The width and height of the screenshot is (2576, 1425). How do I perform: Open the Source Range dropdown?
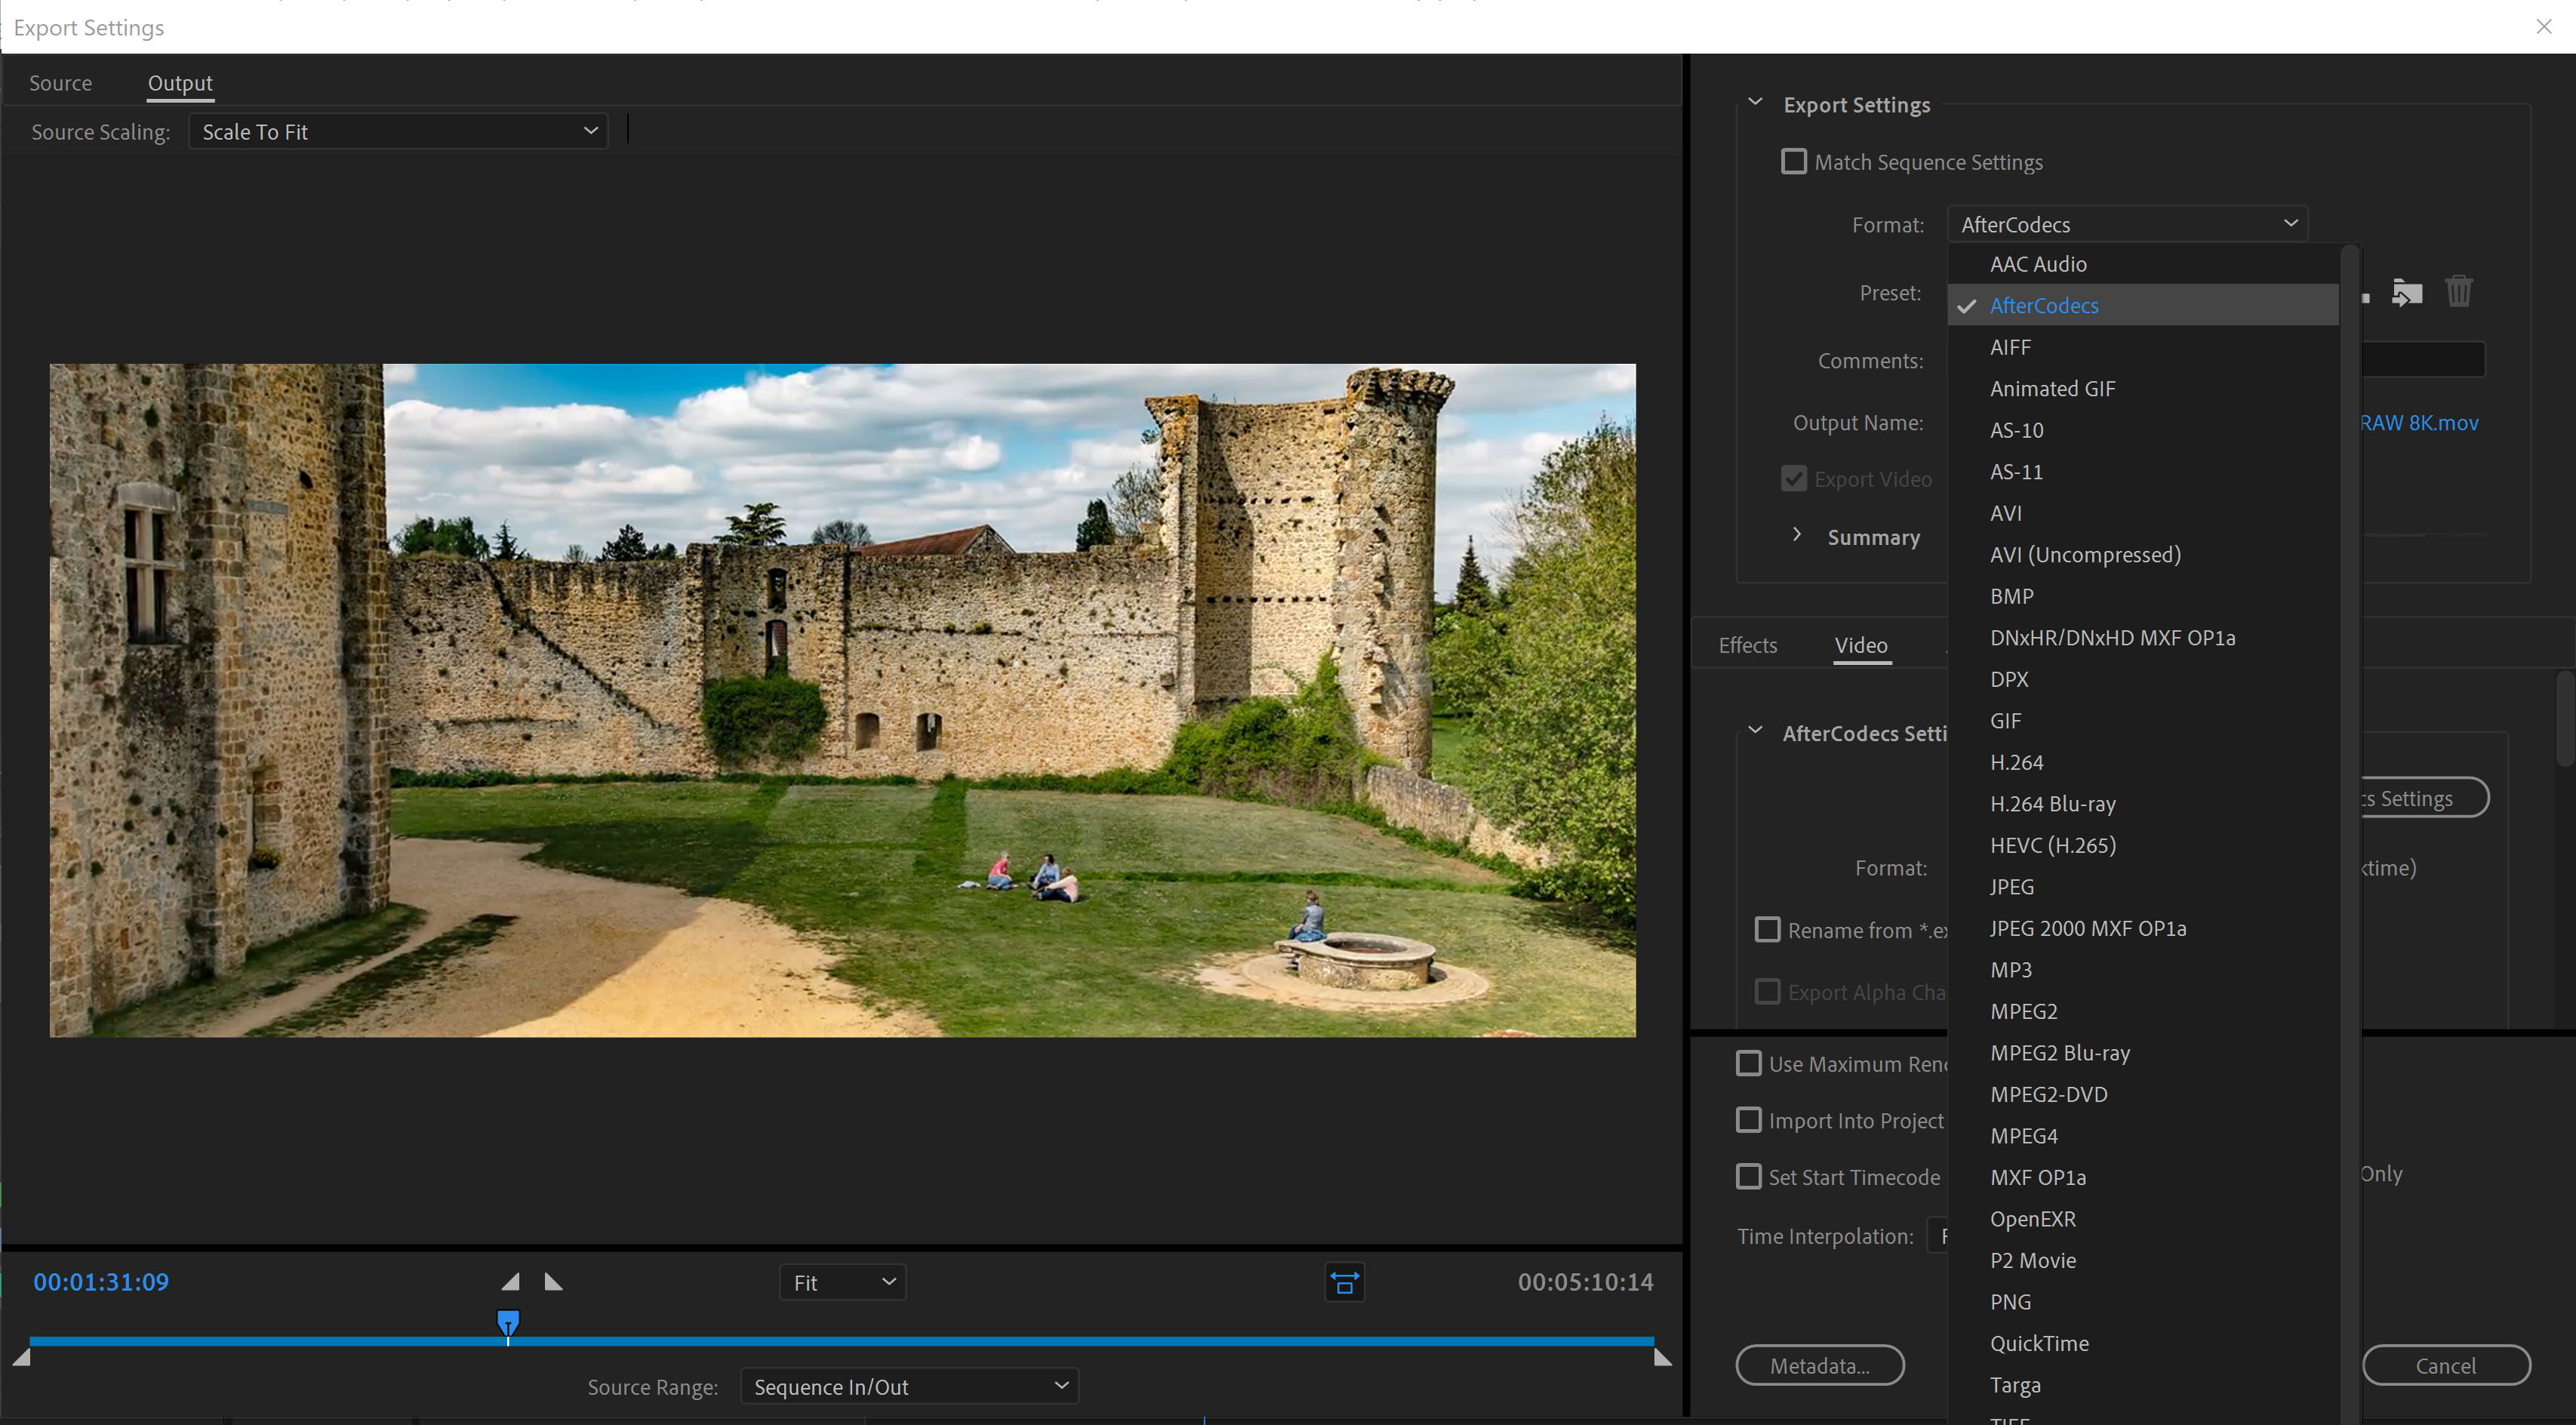909,1386
